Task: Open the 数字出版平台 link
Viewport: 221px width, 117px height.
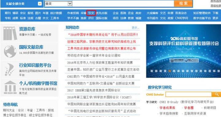Action: pos(202,18)
